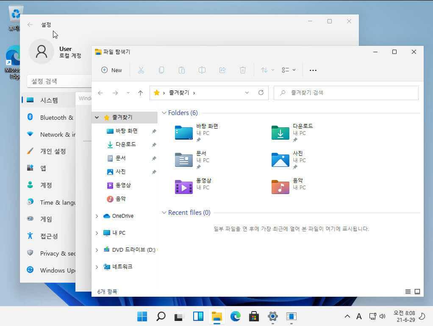
Task: Click the Delete trash icon in toolbar
Action: pyautogui.click(x=243, y=70)
